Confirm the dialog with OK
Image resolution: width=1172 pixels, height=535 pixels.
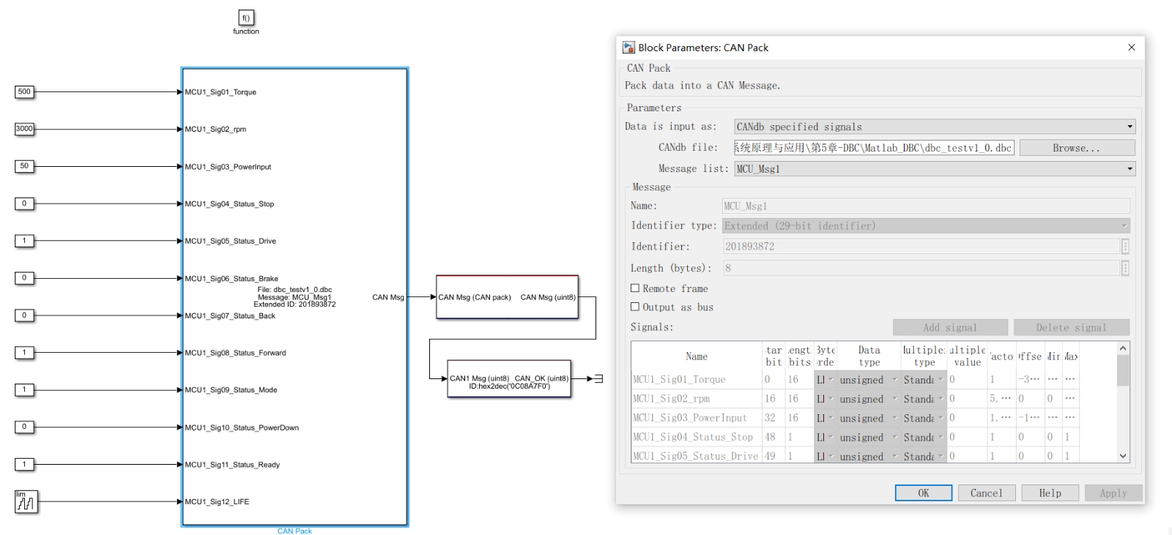pos(923,493)
